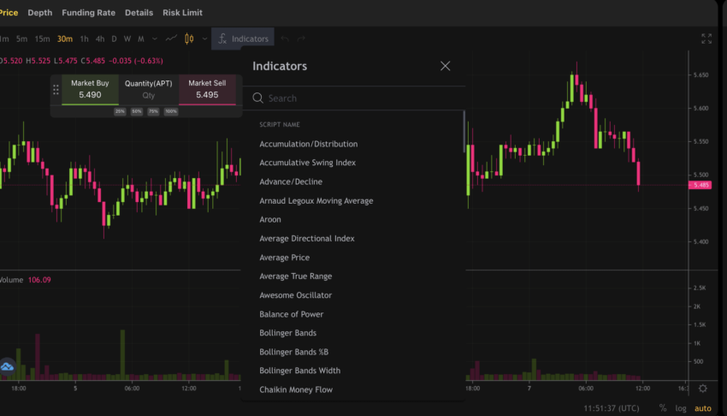Click the redo arrow icon
727x416 pixels.
(x=301, y=39)
